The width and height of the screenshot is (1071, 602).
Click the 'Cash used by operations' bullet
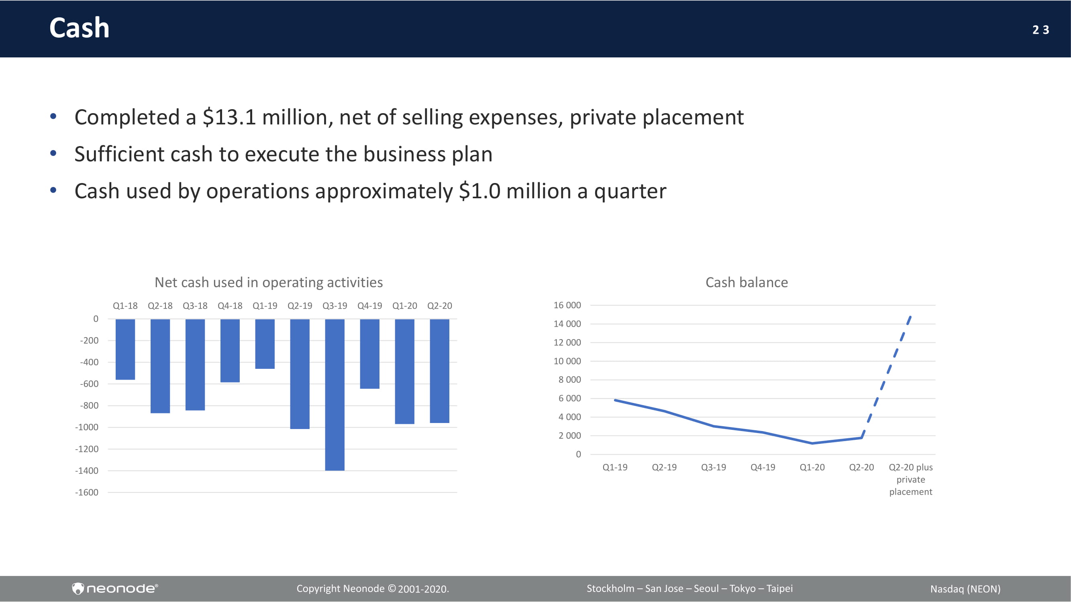coord(370,191)
